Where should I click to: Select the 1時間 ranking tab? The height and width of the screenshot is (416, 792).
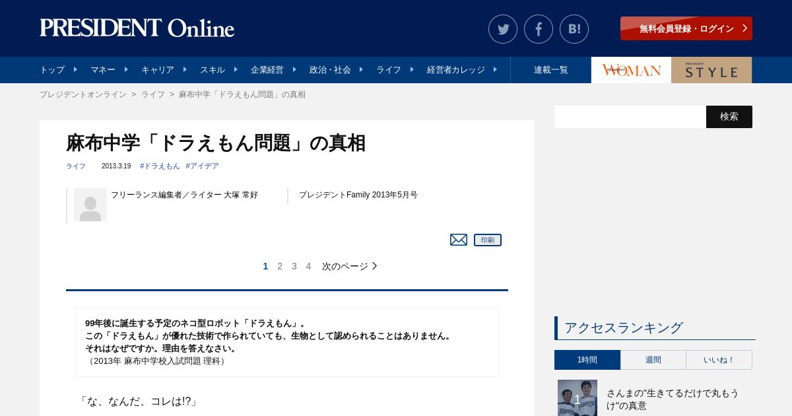tap(587, 360)
